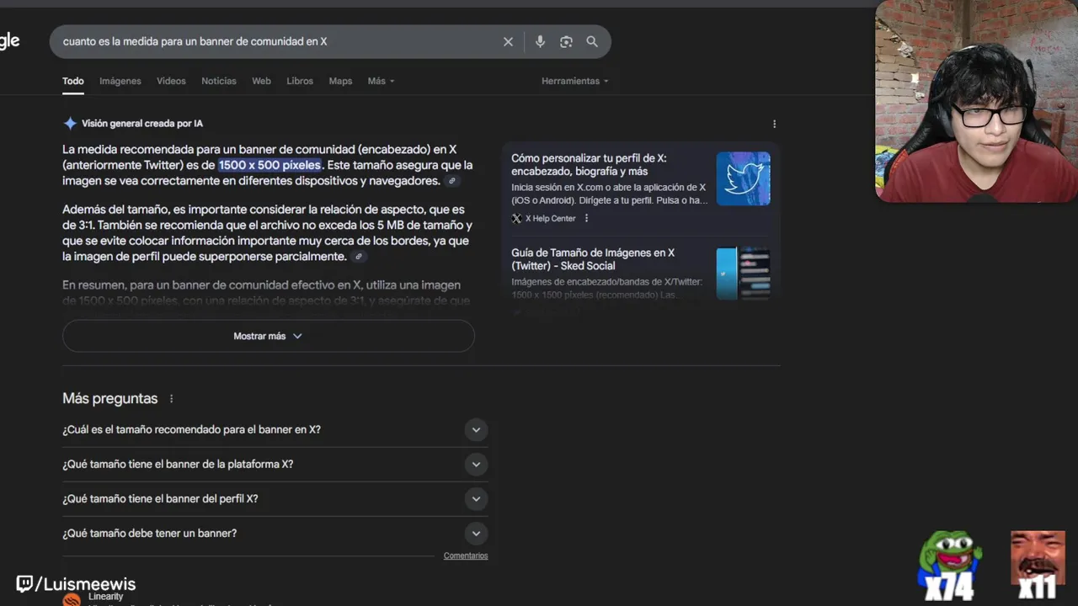The height and width of the screenshot is (606, 1078).
Task: Start voice search with the microphone icon
Action: tap(540, 41)
